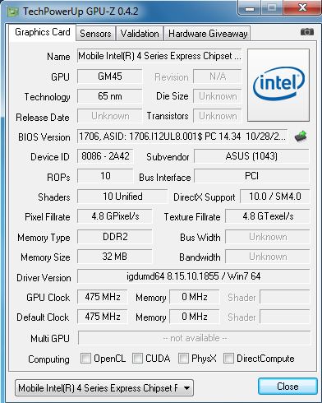Click the Shaders field 10 Unified
This screenshot has height=403, width=322.
click(x=122, y=197)
